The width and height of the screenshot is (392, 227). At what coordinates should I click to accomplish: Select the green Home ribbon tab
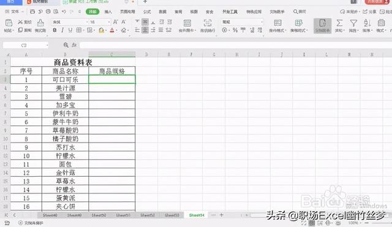click(x=92, y=12)
